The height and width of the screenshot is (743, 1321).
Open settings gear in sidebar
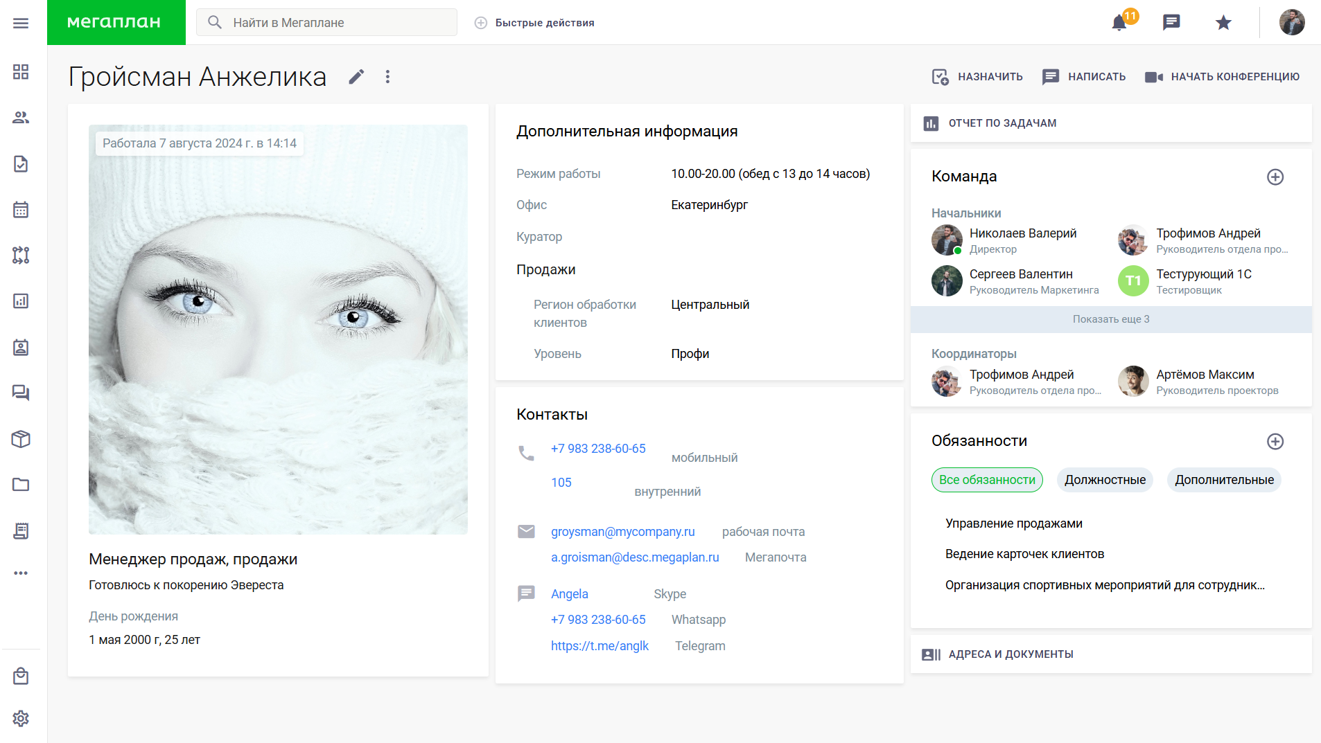tap(21, 718)
